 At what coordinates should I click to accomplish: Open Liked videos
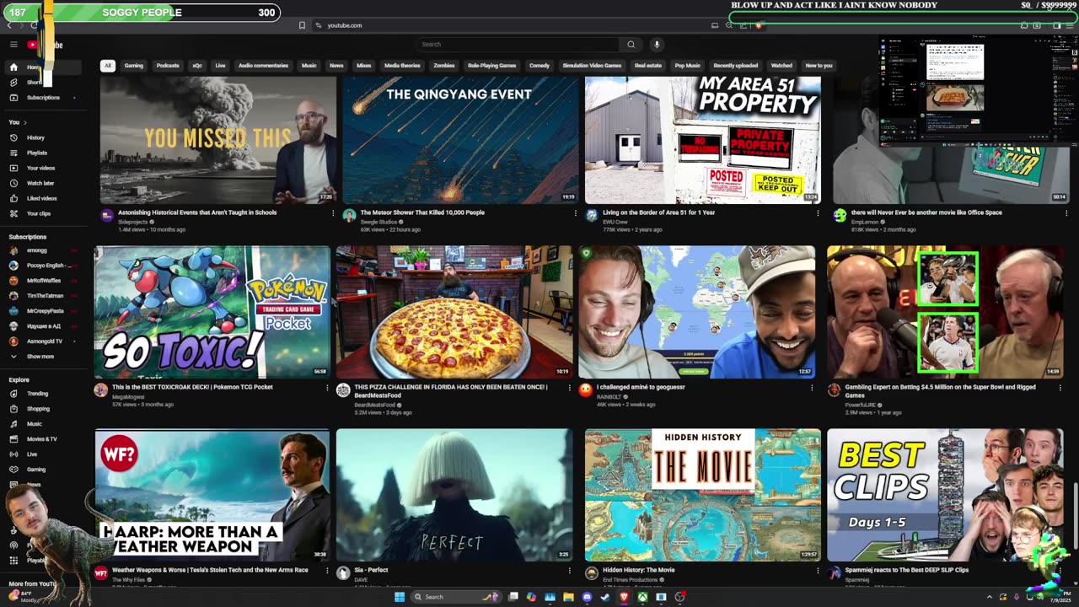[42, 198]
